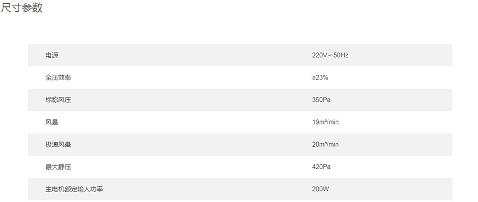Click the 19m³/min airflow value
Viewport: 478px width, 202px height.
[325, 122]
